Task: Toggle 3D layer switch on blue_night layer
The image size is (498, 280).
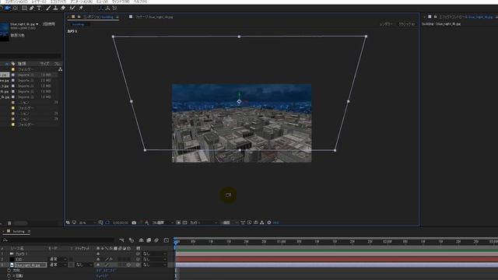Action: click(128, 264)
